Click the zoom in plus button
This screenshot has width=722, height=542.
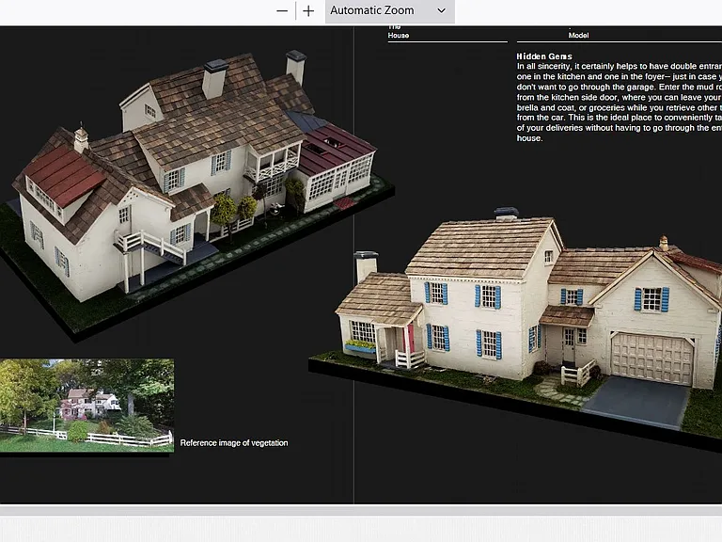tap(308, 10)
